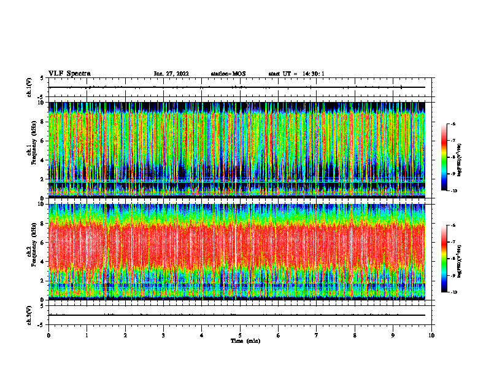The width and height of the screenshot is (486, 376).
Task: Click the "Time (min)" axis label
Action: pos(245,341)
